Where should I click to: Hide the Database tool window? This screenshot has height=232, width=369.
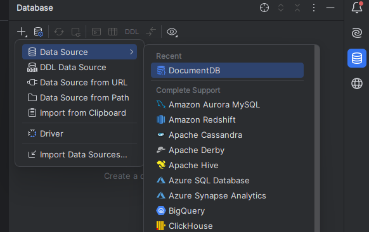tap(330, 8)
